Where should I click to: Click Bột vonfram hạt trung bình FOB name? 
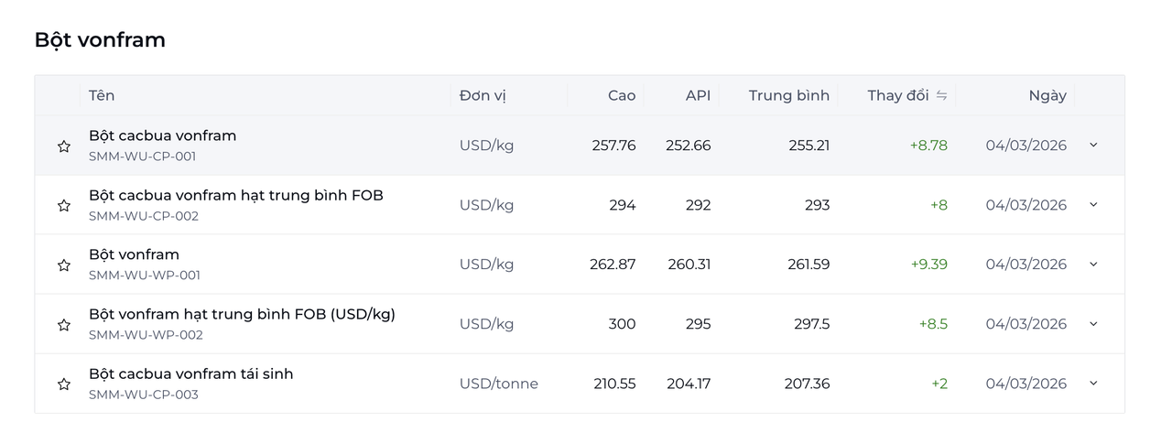(x=242, y=314)
